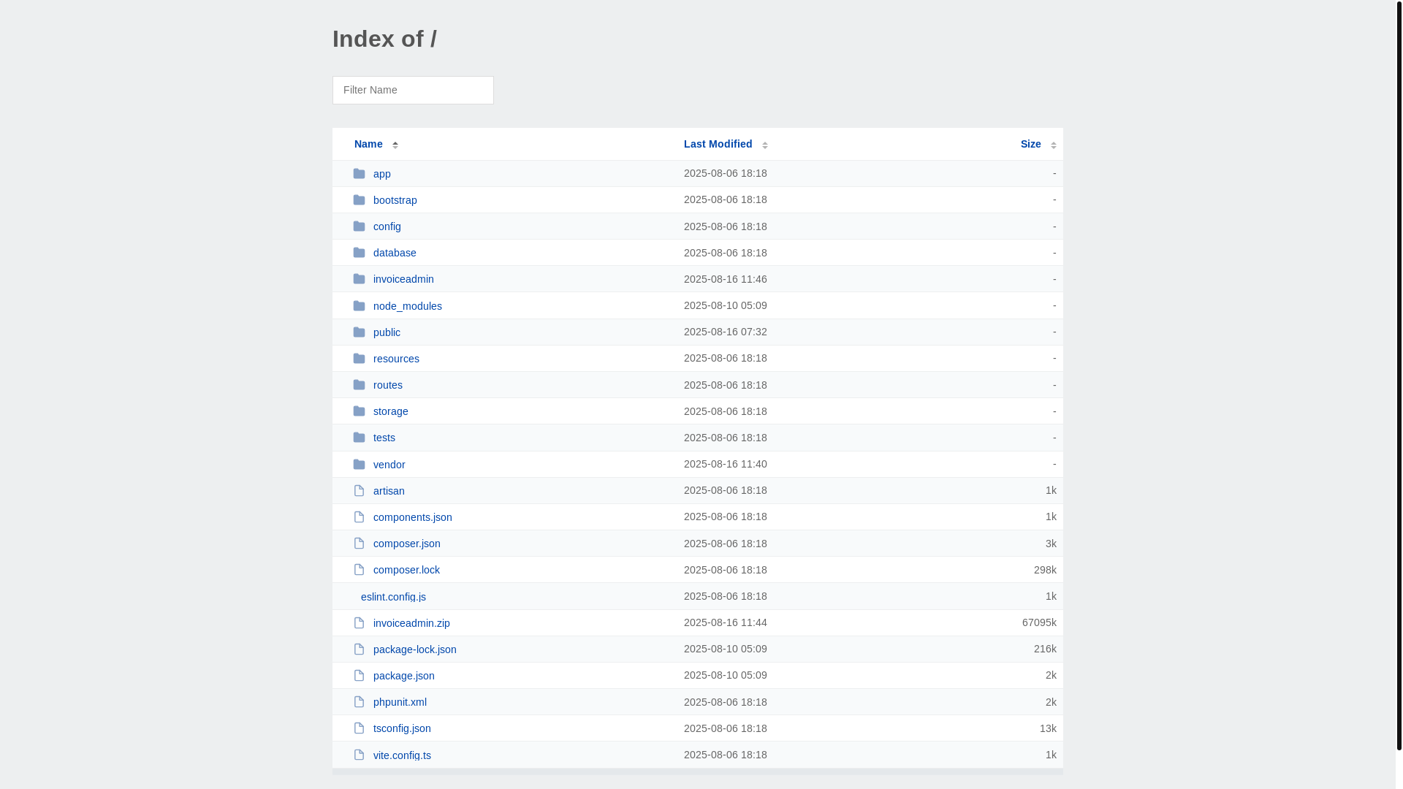Open the node_modules directory link
Image resolution: width=1403 pixels, height=789 pixels.
point(408,306)
